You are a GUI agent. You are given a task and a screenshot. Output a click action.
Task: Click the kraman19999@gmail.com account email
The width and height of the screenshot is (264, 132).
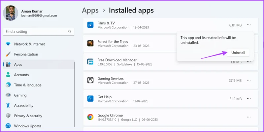pyautogui.click(x=39, y=16)
